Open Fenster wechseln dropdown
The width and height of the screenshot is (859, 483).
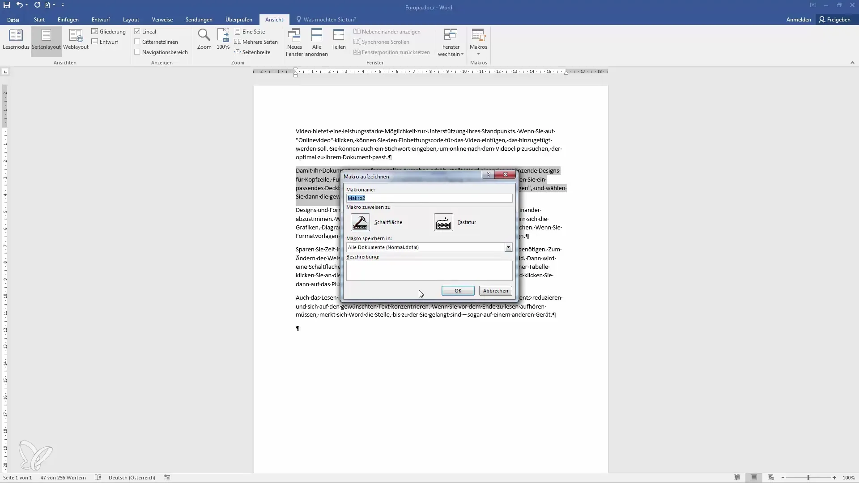coord(451,42)
